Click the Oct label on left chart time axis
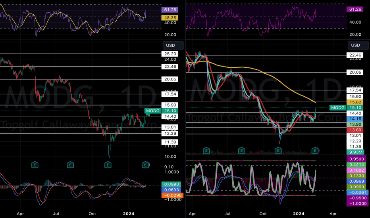This screenshot has height=218, width=370. [x=92, y=214]
